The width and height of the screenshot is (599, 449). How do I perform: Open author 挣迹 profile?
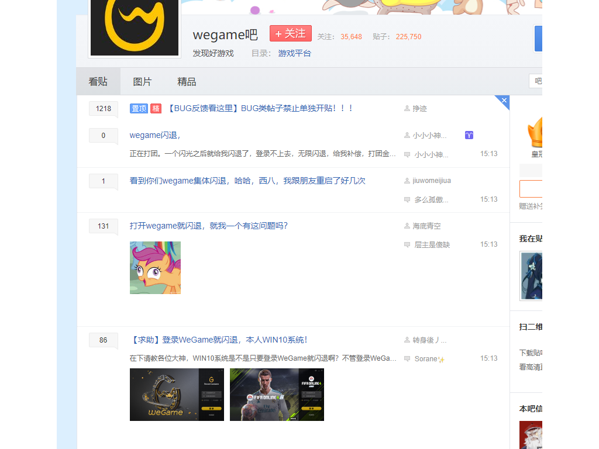point(419,108)
